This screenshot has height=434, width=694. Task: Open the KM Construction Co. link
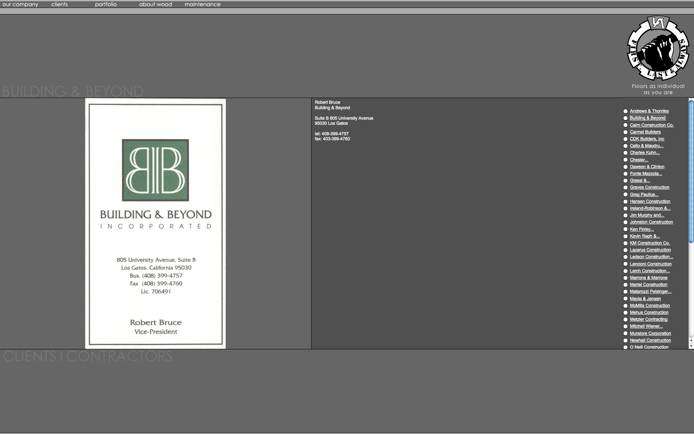650,243
